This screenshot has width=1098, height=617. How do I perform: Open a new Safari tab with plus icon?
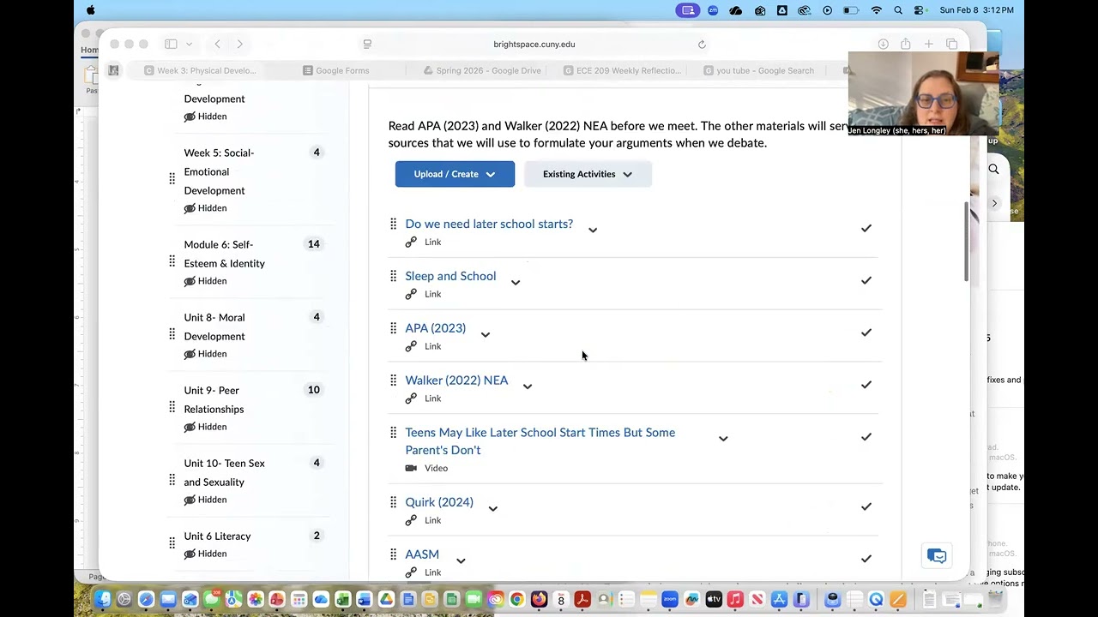click(x=928, y=45)
